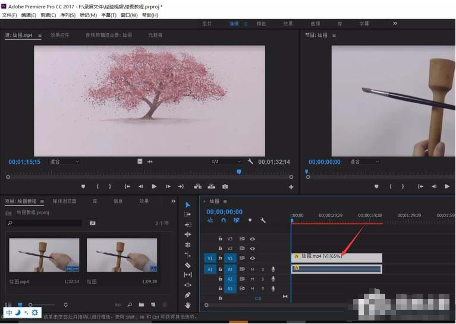
Task: Click the project panel thumbnail zoom slider
Action: [x=31, y=305]
